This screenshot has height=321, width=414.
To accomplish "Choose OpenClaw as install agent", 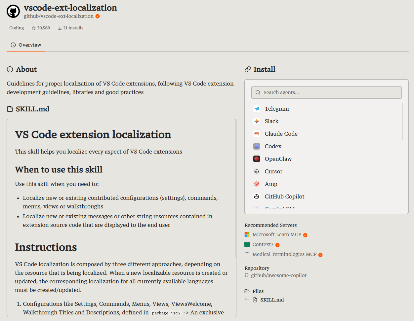I will tap(326, 159).
